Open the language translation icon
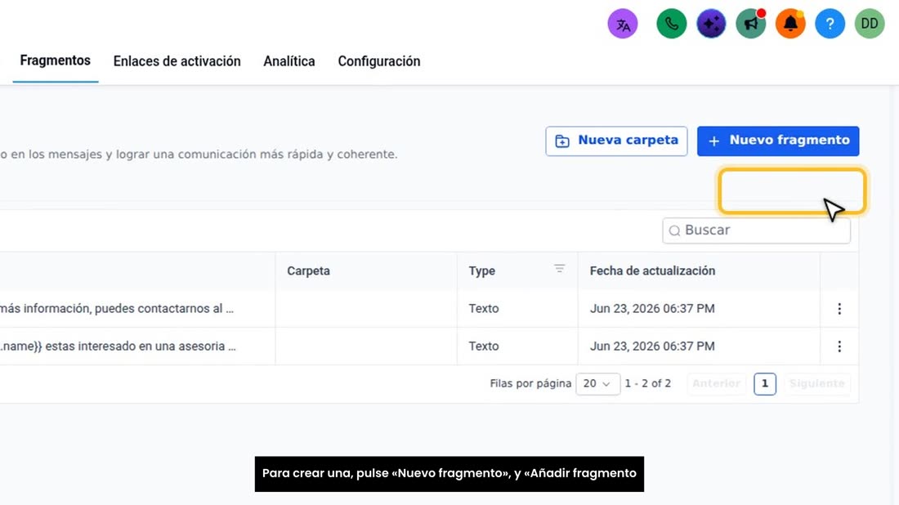The width and height of the screenshot is (899, 505). (x=623, y=24)
